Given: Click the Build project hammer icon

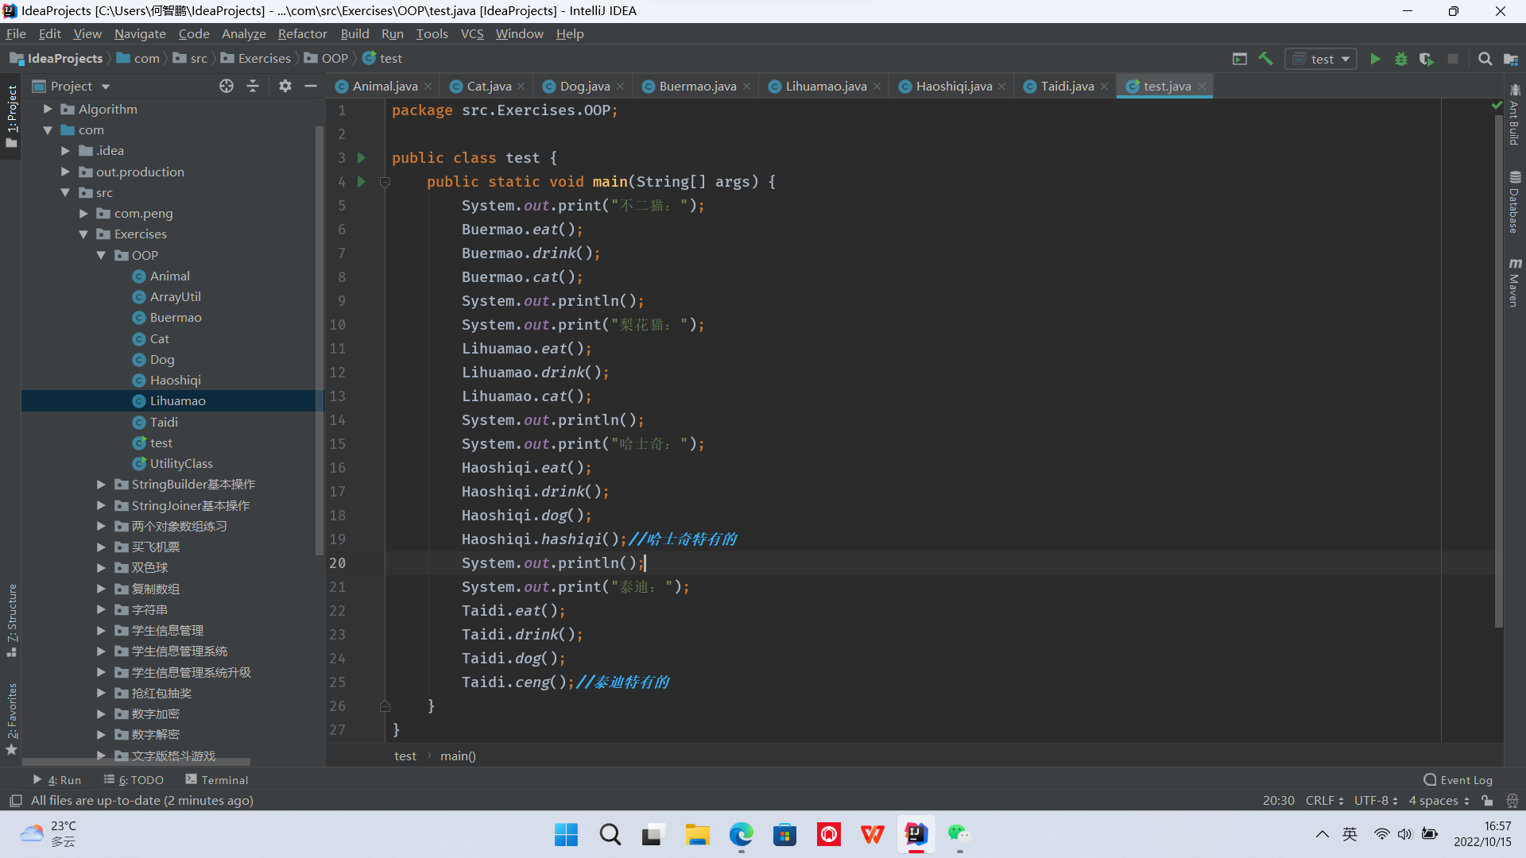Looking at the screenshot, I should 1266,59.
